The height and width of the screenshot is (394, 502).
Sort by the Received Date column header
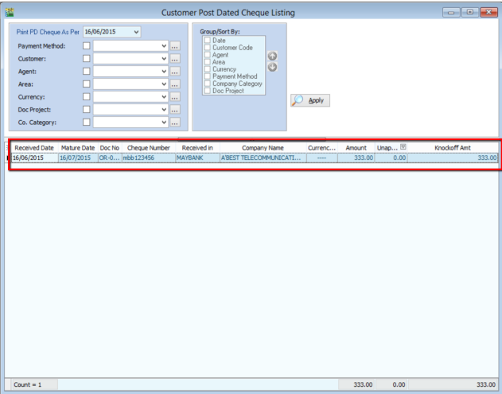tap(33, 147)
